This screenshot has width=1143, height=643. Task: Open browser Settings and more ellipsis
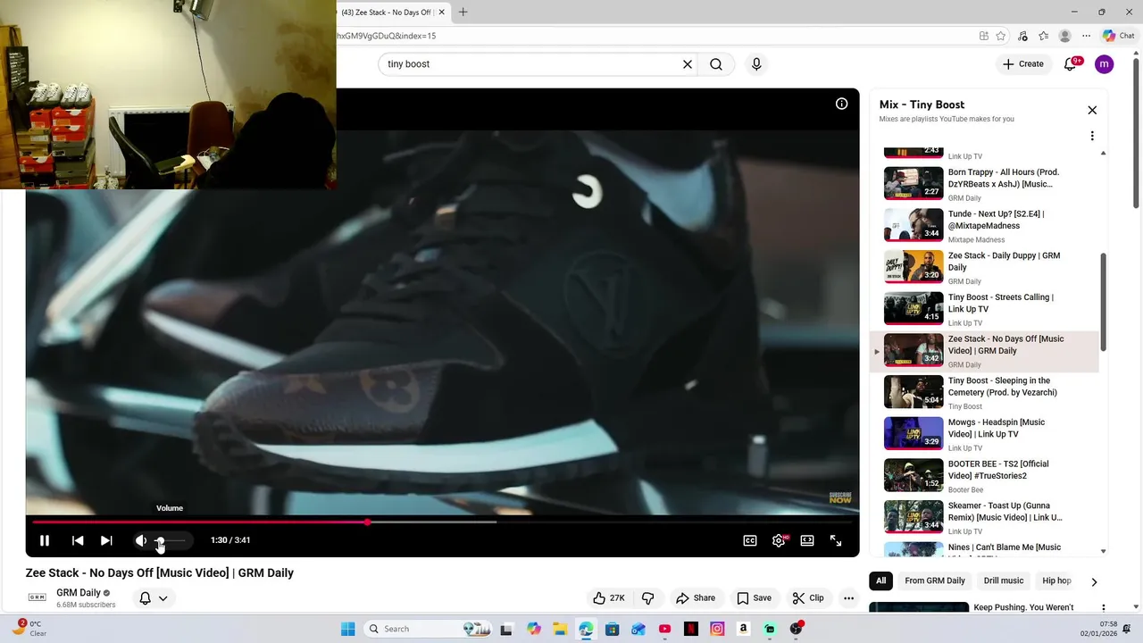click(x=1086, y=36)
